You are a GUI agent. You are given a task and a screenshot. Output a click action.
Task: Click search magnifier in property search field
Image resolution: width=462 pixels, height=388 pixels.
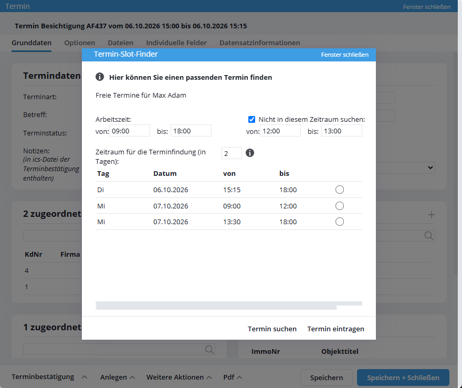coord(209,349)
